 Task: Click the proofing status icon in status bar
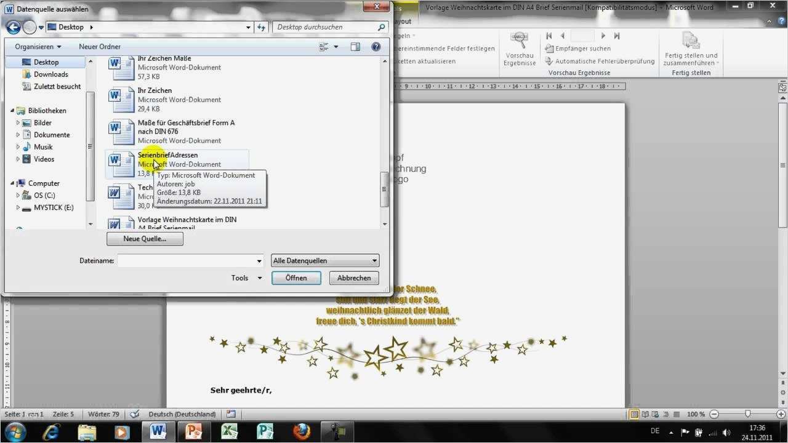135,414
